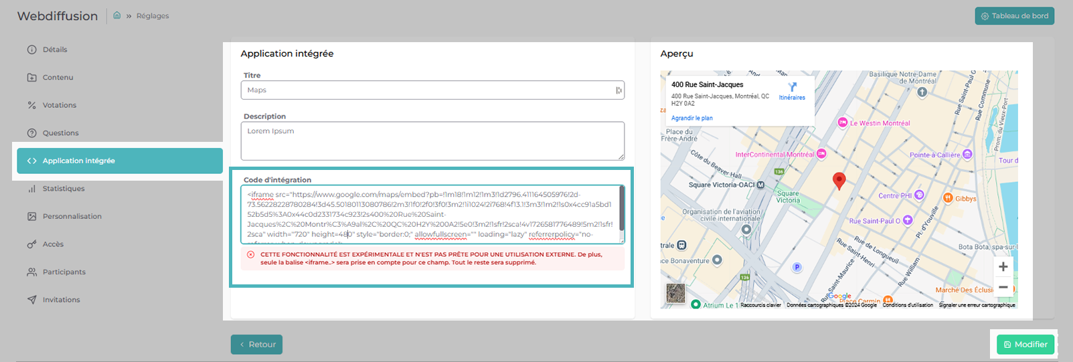Screen dimensions: 1073x362
Task: Click the Participants users icon
Action: coord(31,272)
